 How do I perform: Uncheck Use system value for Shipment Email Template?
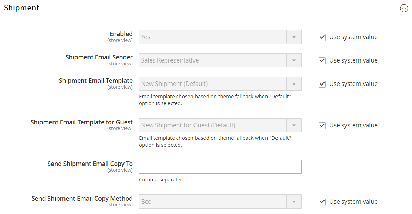tap(322, 84)
